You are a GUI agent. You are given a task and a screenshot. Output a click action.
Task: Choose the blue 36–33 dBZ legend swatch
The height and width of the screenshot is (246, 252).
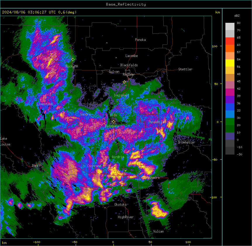pyautogui.click(x=230, y=107)
